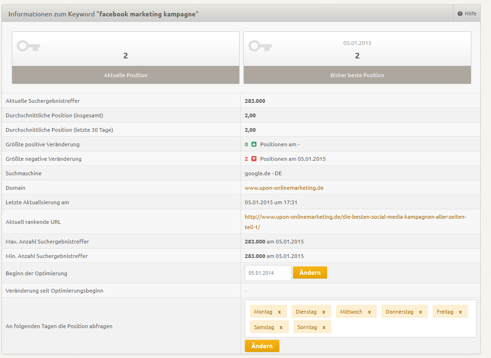Remove Freitag from selected days
The image size is (491, 358).
[460, 312]
